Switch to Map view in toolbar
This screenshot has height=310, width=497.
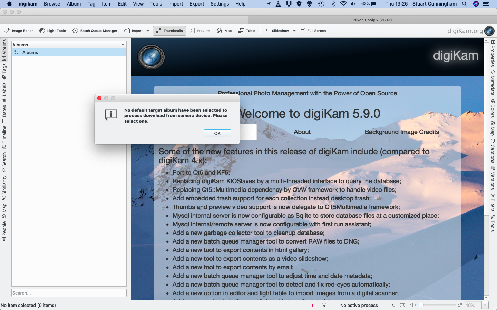point(224,31)
